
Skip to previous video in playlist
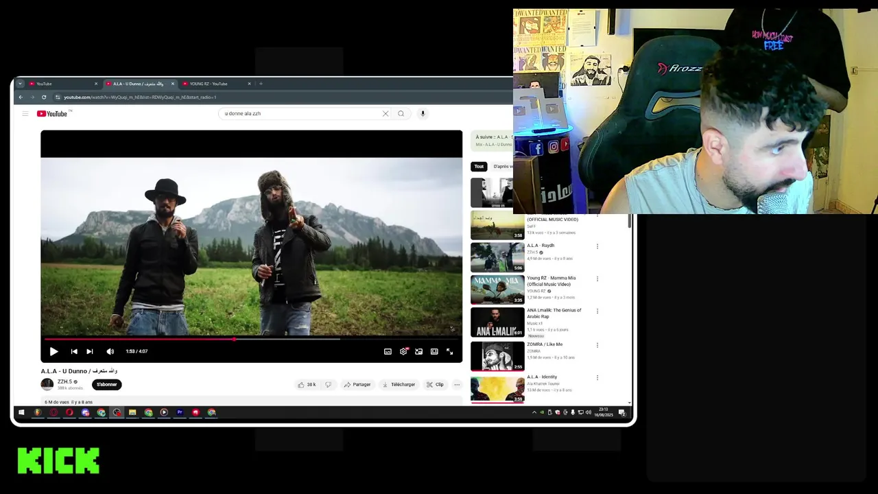[74, 351]
